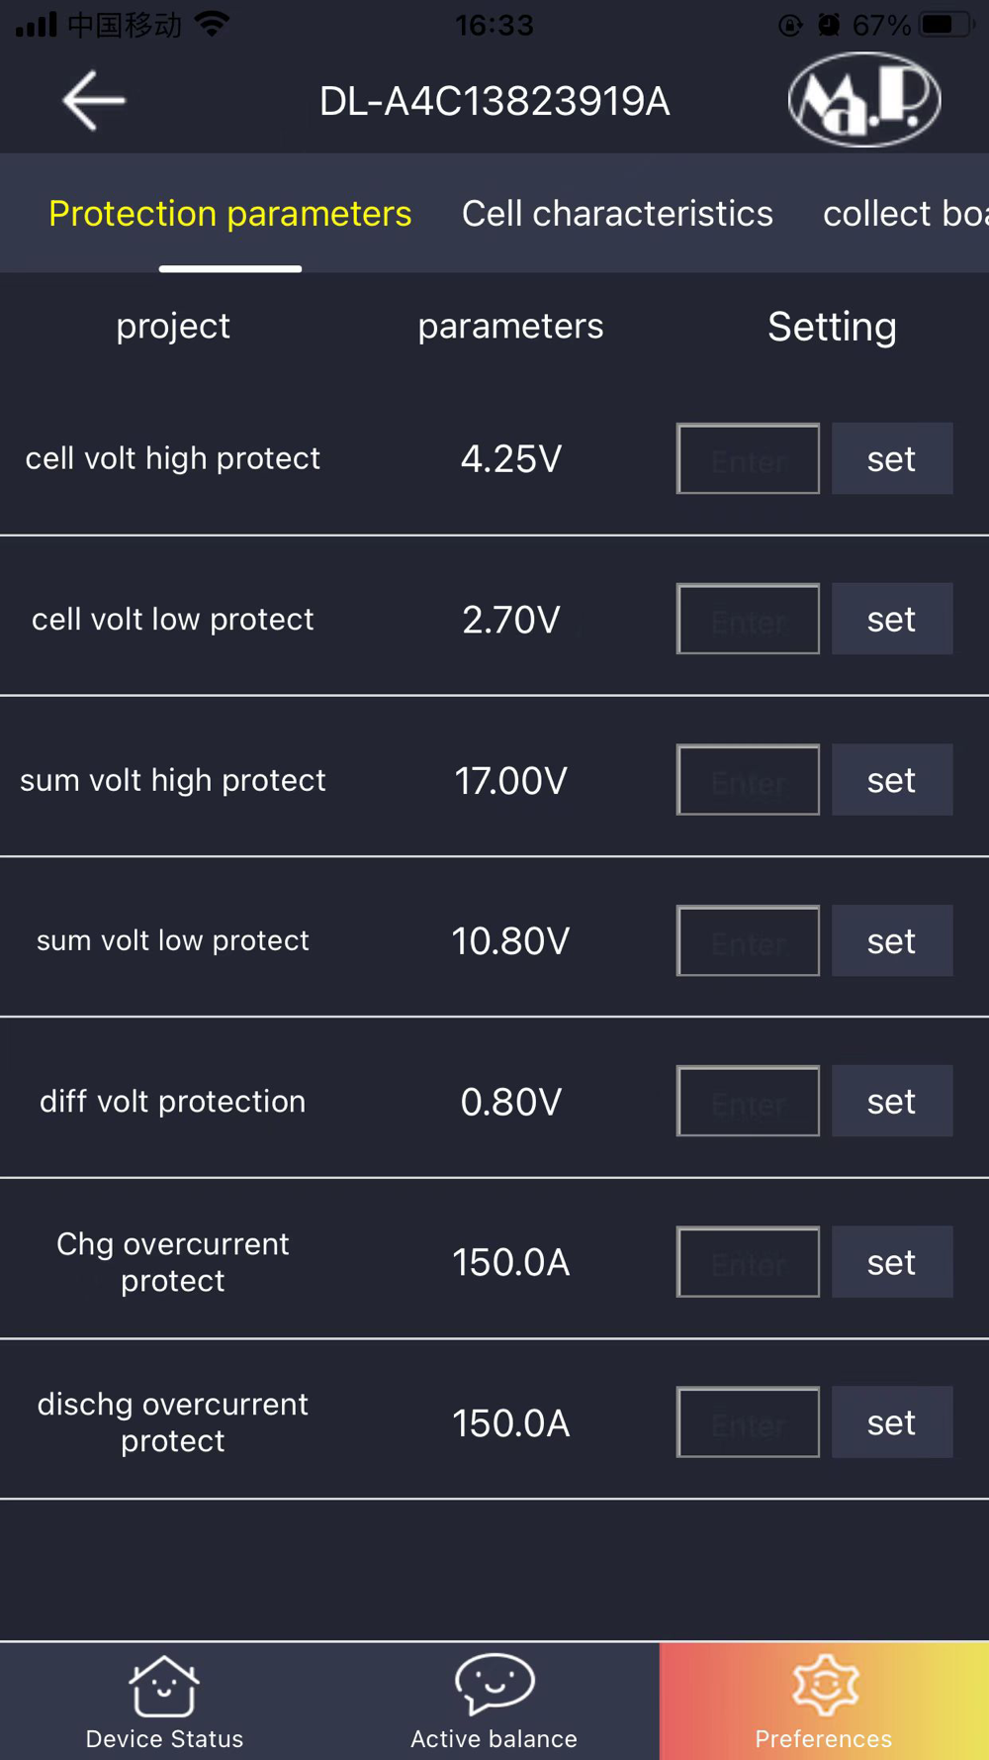The height and width of the screenshot is (1760, 989).
Task: Select the Protection parameters tab
Action: click(229, 214)
